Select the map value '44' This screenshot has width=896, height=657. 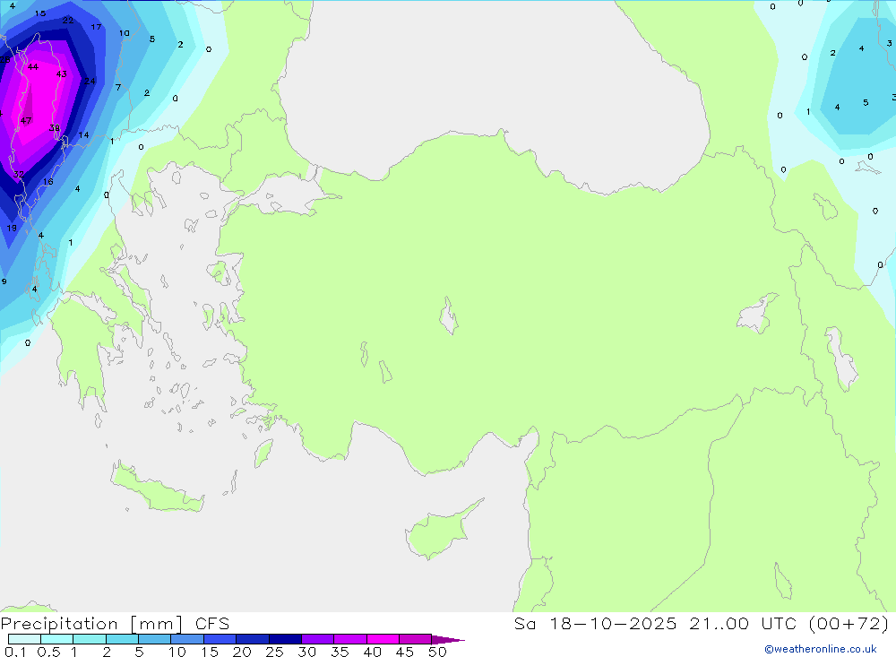point(33,67)
